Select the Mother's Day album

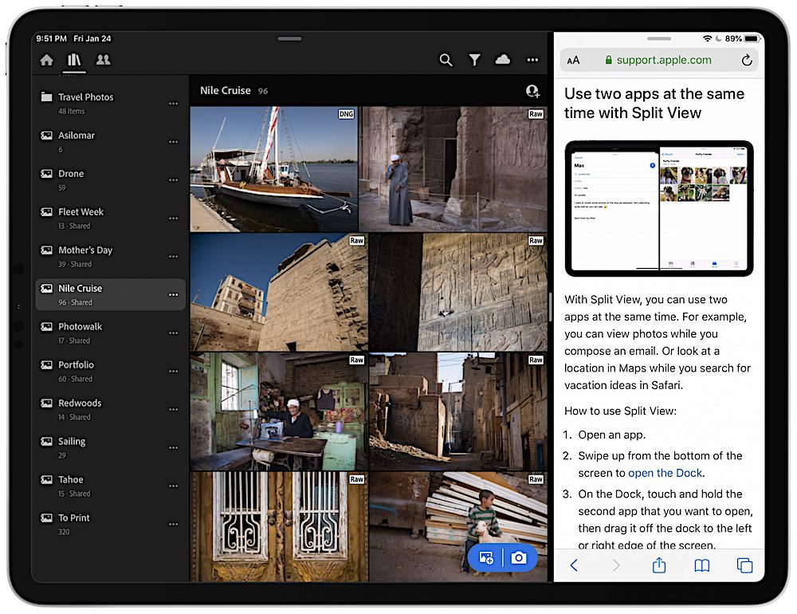(x=110, y=256)
